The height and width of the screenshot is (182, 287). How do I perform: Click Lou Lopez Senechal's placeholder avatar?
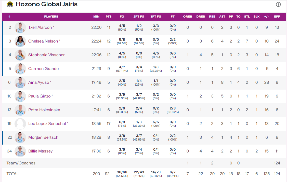(x=20, y=124)
